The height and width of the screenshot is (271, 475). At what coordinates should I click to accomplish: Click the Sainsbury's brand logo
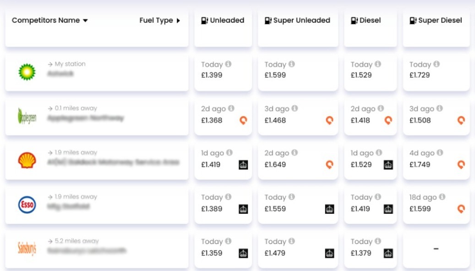coord(27,249)
